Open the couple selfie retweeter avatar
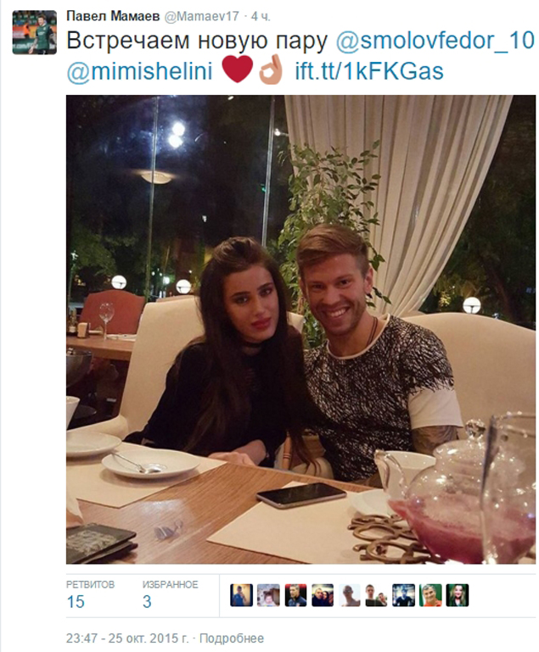Image resolution: width=539 pixels, height=652 pixels. [x=323, y=595]
